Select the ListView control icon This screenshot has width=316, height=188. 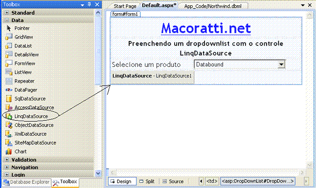point(9,72)
